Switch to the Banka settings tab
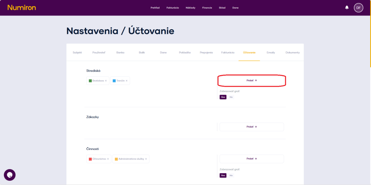371x185 pixels. click(120, 52)
